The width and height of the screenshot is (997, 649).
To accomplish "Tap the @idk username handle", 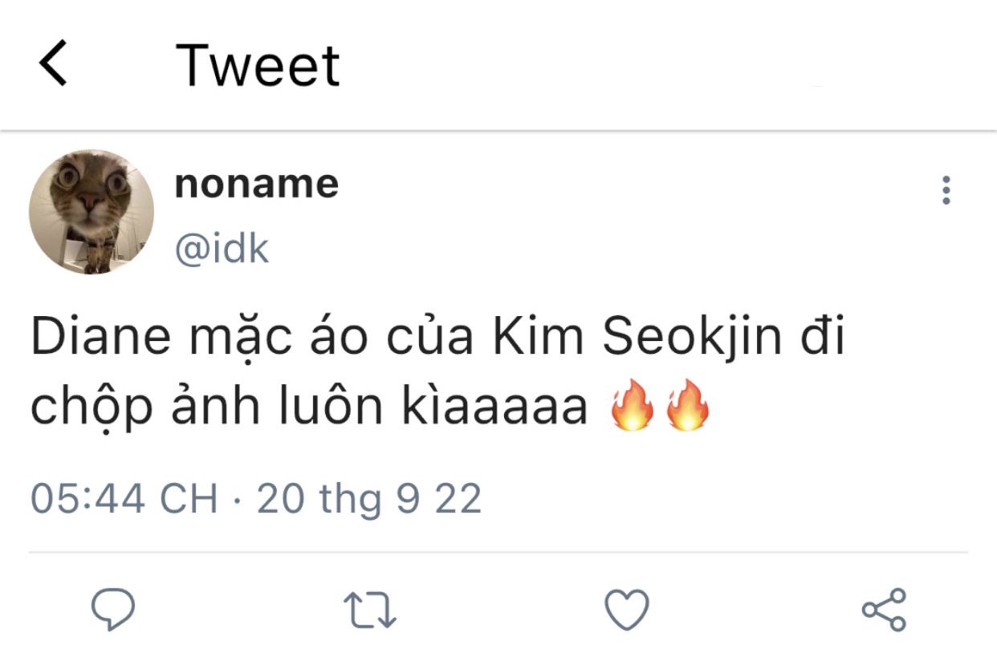I will [x=222, y=249].
